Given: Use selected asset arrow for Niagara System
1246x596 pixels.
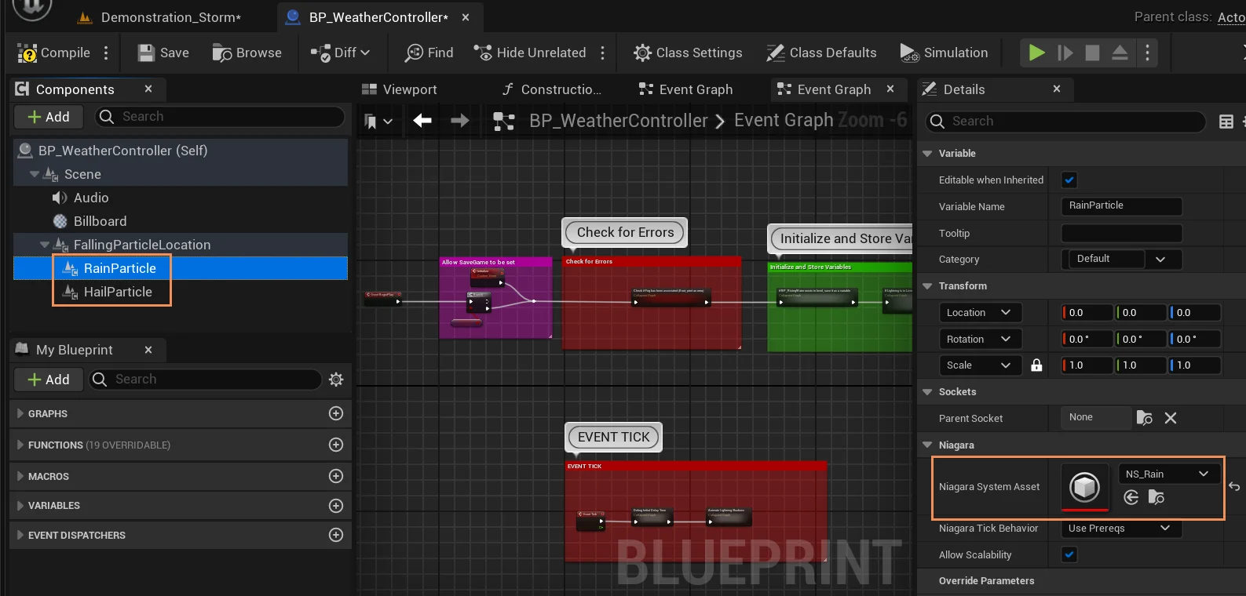Looking at the screenshot, I should 1131,497.
